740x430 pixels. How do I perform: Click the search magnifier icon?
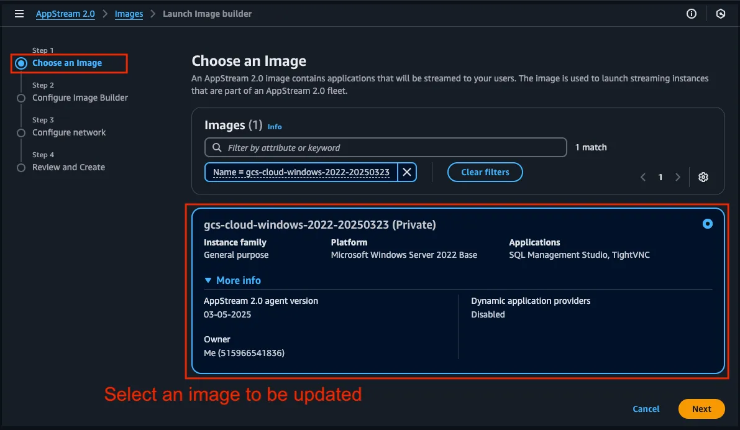[x=217, y=148]
